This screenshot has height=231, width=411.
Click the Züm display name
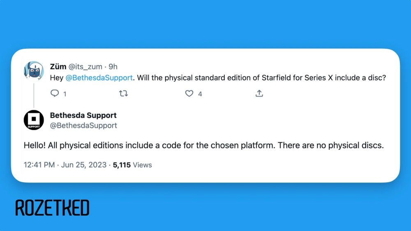[x=58, y=66]
